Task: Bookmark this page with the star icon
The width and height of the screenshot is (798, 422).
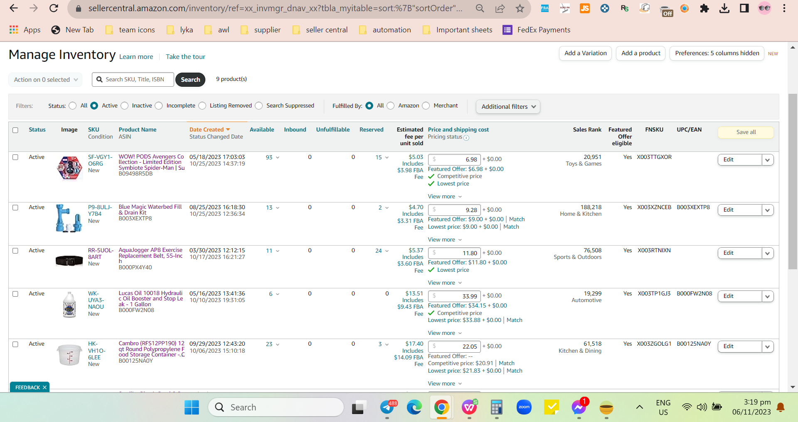Action: tap(520, 8)
